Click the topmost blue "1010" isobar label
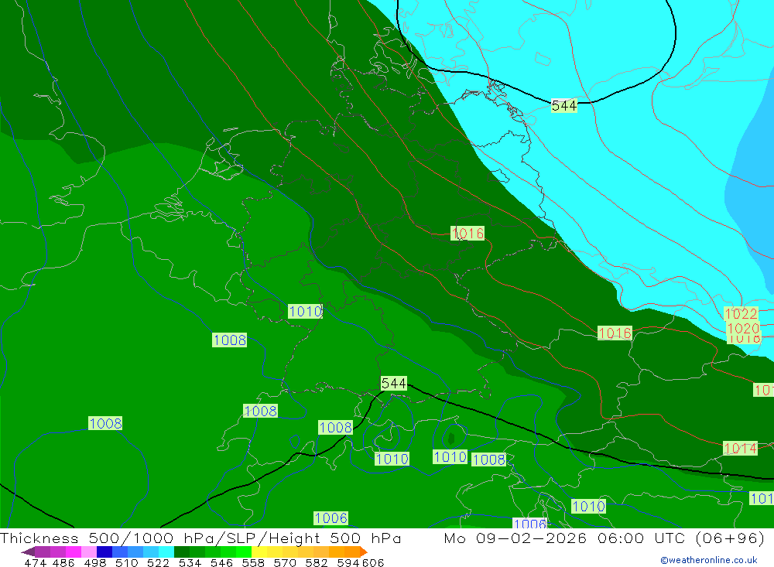Screen dimensions: 774x567 coord(305,312)
